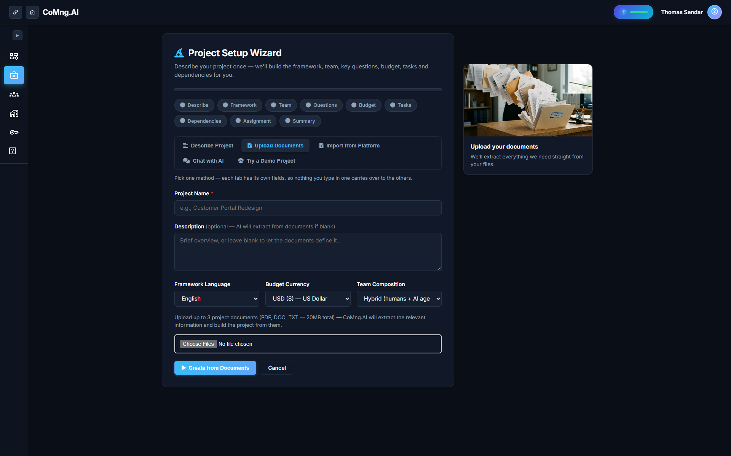Click into the Description text area
Image resolution: width=731 pixels, height=456 pixels.
pos(308,252)
